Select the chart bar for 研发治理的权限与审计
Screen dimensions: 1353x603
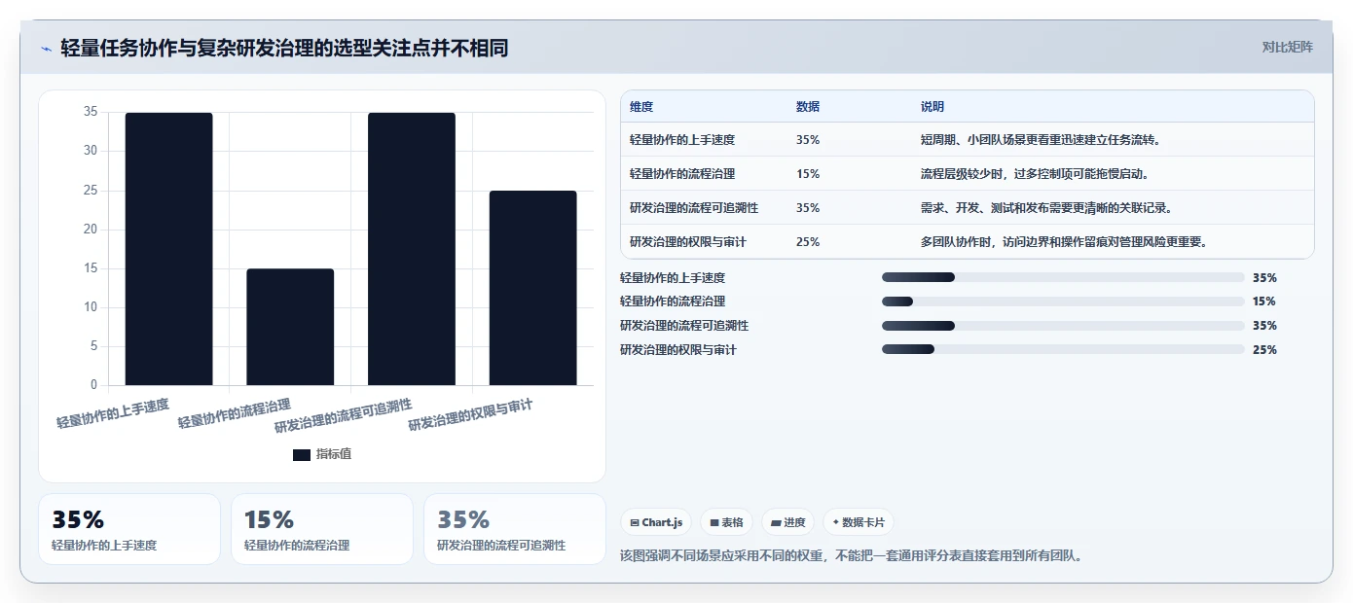coord(532,288)
